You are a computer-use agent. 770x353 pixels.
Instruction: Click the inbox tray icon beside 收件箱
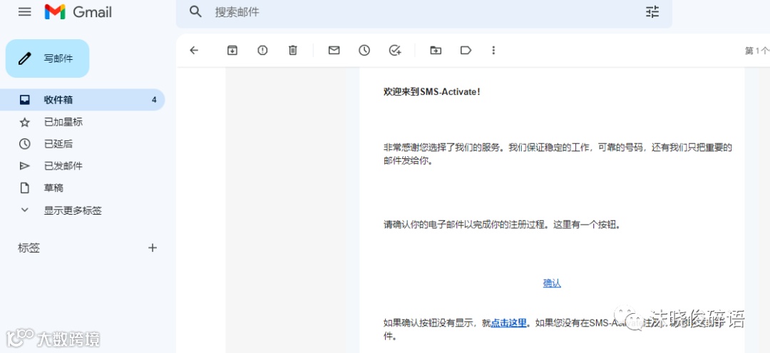point(24,100)
